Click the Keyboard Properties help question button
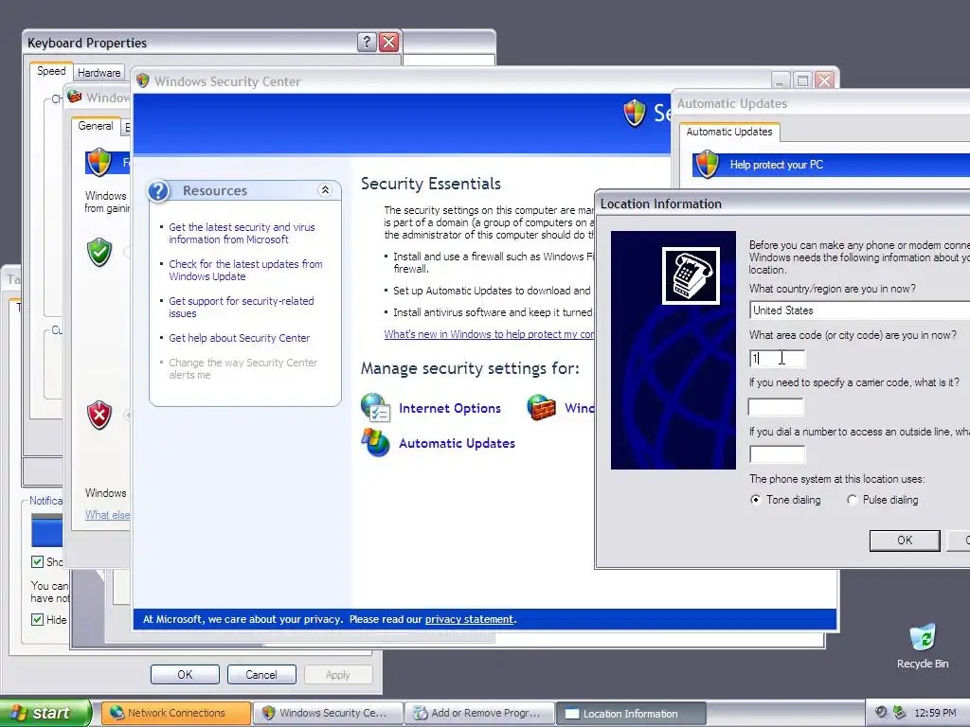 click(367, 42)
